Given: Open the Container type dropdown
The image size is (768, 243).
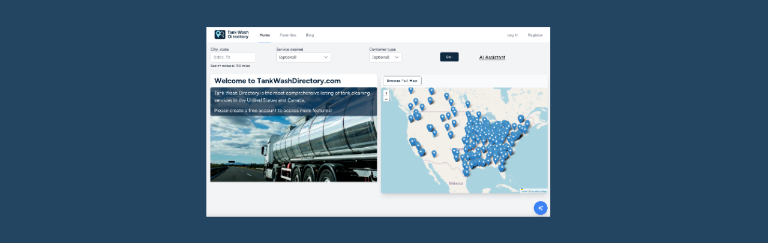Looking at the screenshot, I should (x=385, y=57).
